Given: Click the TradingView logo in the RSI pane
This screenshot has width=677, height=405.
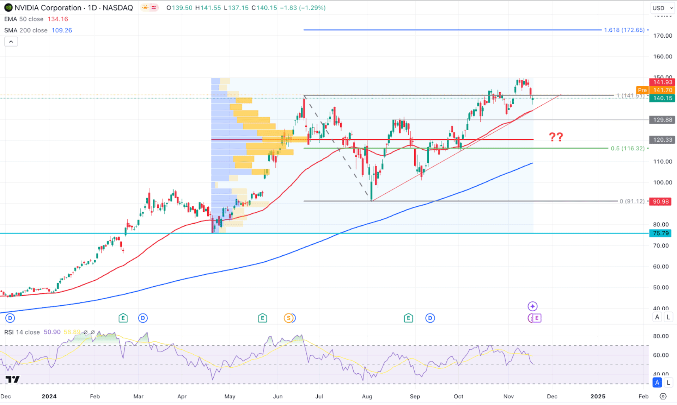Looking at the screenshot, I should [13, 379].
